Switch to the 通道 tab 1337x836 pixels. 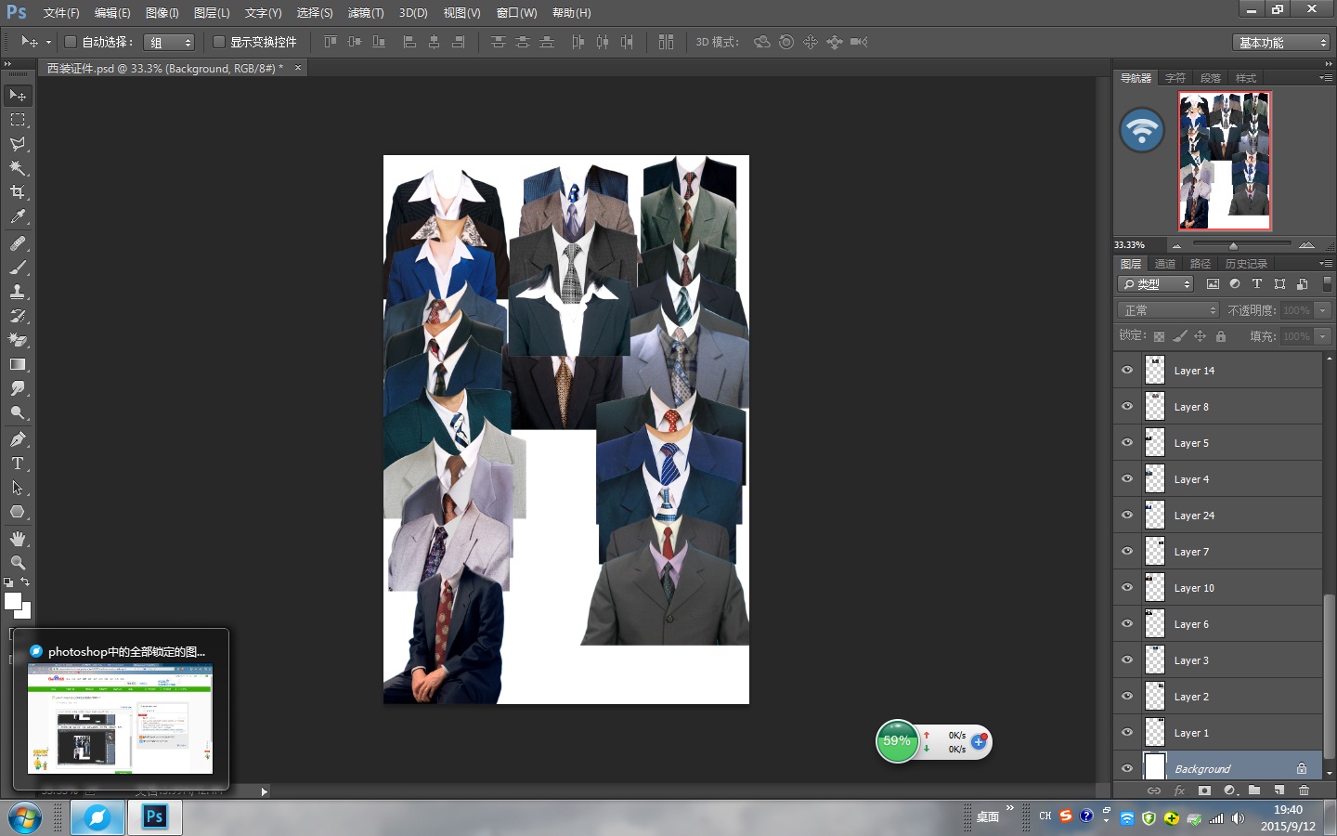[x=1165, y=264]
